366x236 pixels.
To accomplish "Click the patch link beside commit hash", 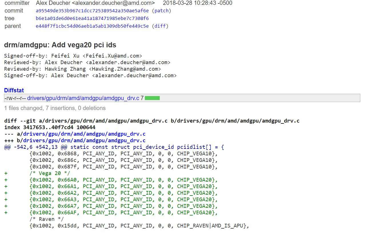I will (161, 11).
